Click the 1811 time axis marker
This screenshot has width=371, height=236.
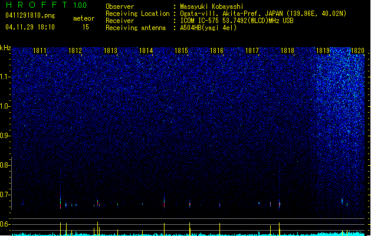point(40,51)
